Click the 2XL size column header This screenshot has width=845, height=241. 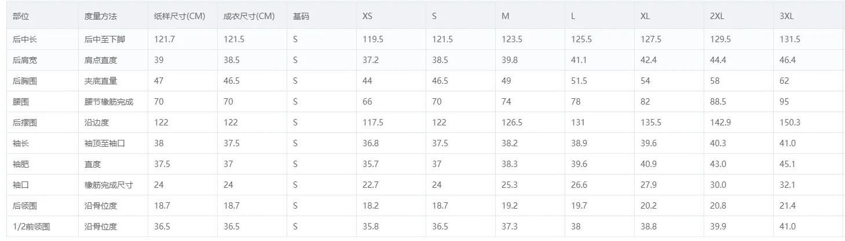(x=717, y=16)
